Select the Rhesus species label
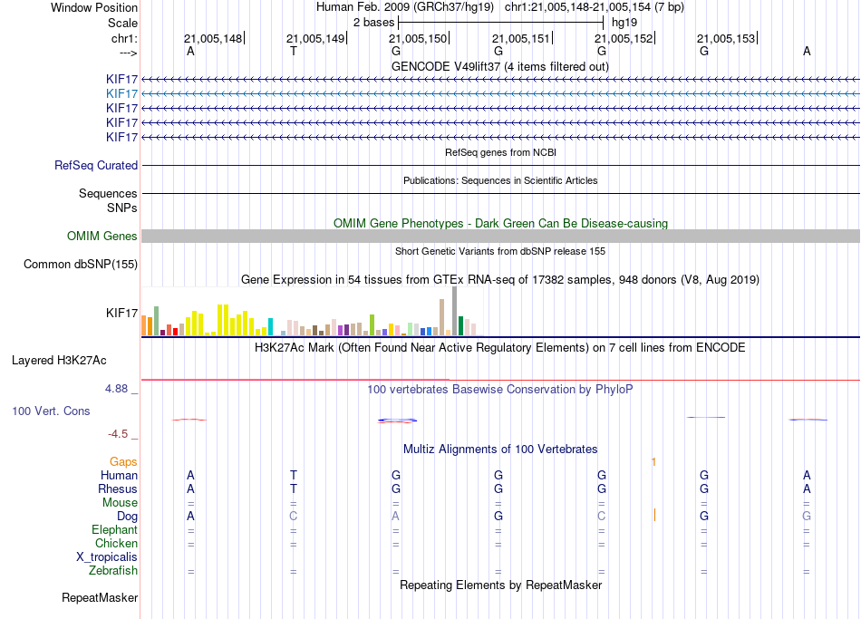The image size is (861, 619). tap(118, 488)
